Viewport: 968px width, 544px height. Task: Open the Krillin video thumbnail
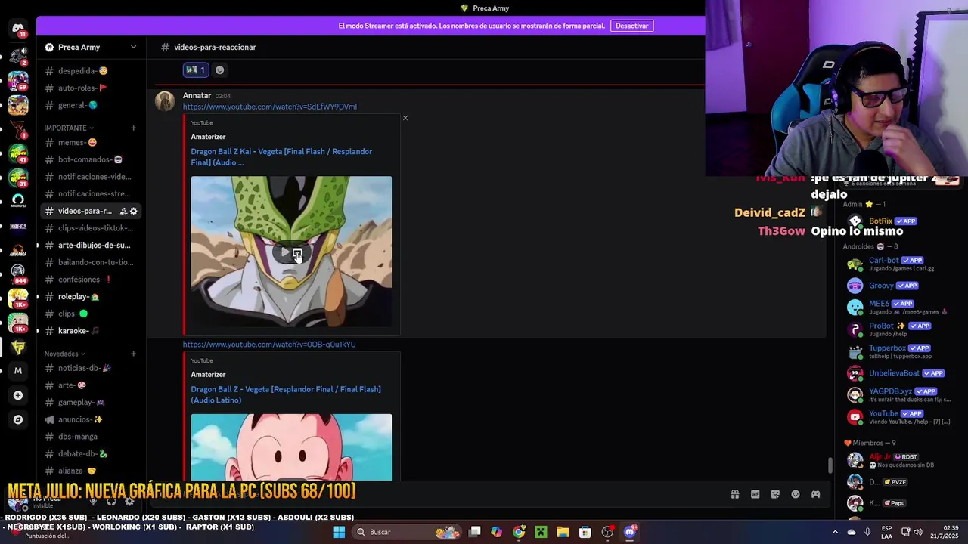[x=291, y=447]
